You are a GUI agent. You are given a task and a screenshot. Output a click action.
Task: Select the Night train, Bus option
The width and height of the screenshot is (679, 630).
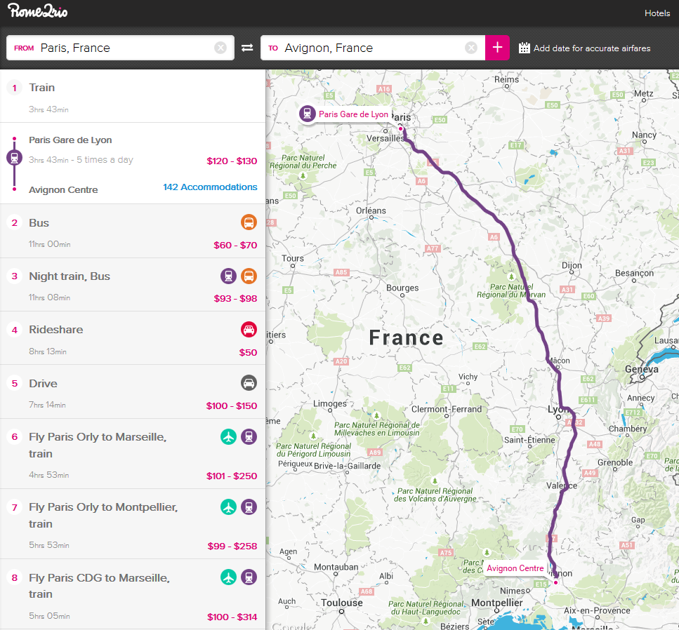[x=133, y=285]
